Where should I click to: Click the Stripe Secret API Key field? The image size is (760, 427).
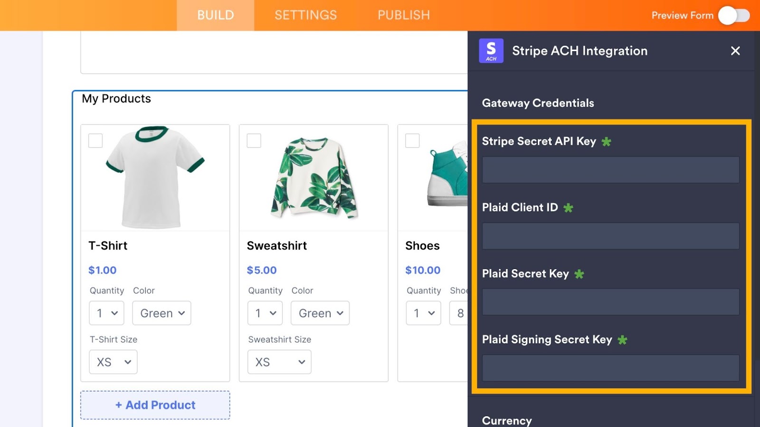click(x=610, y=170)
